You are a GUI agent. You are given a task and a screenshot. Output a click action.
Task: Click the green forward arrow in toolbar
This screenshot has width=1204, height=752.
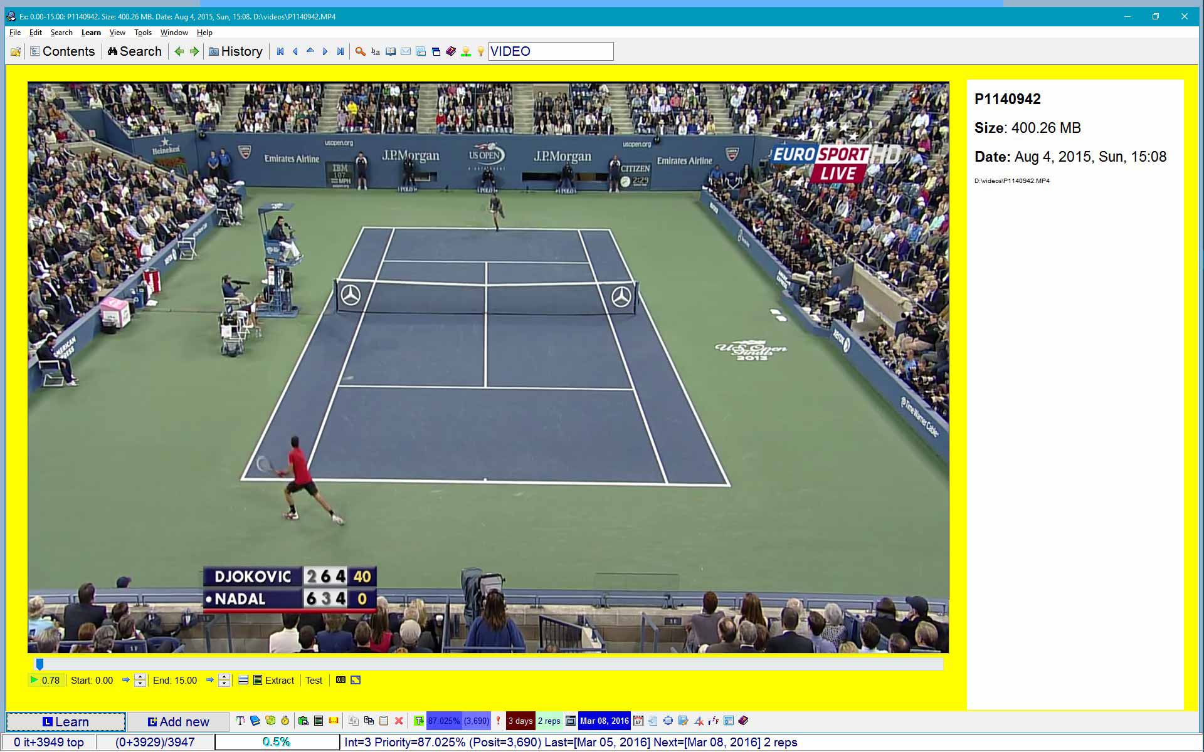pos(194,51)
